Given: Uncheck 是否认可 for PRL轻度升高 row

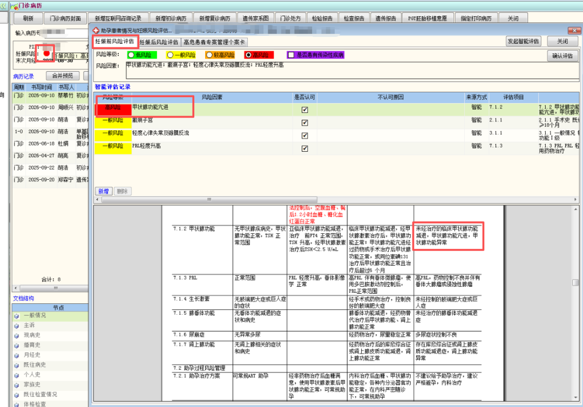Looking at the screenshot, I should point(305,148).
